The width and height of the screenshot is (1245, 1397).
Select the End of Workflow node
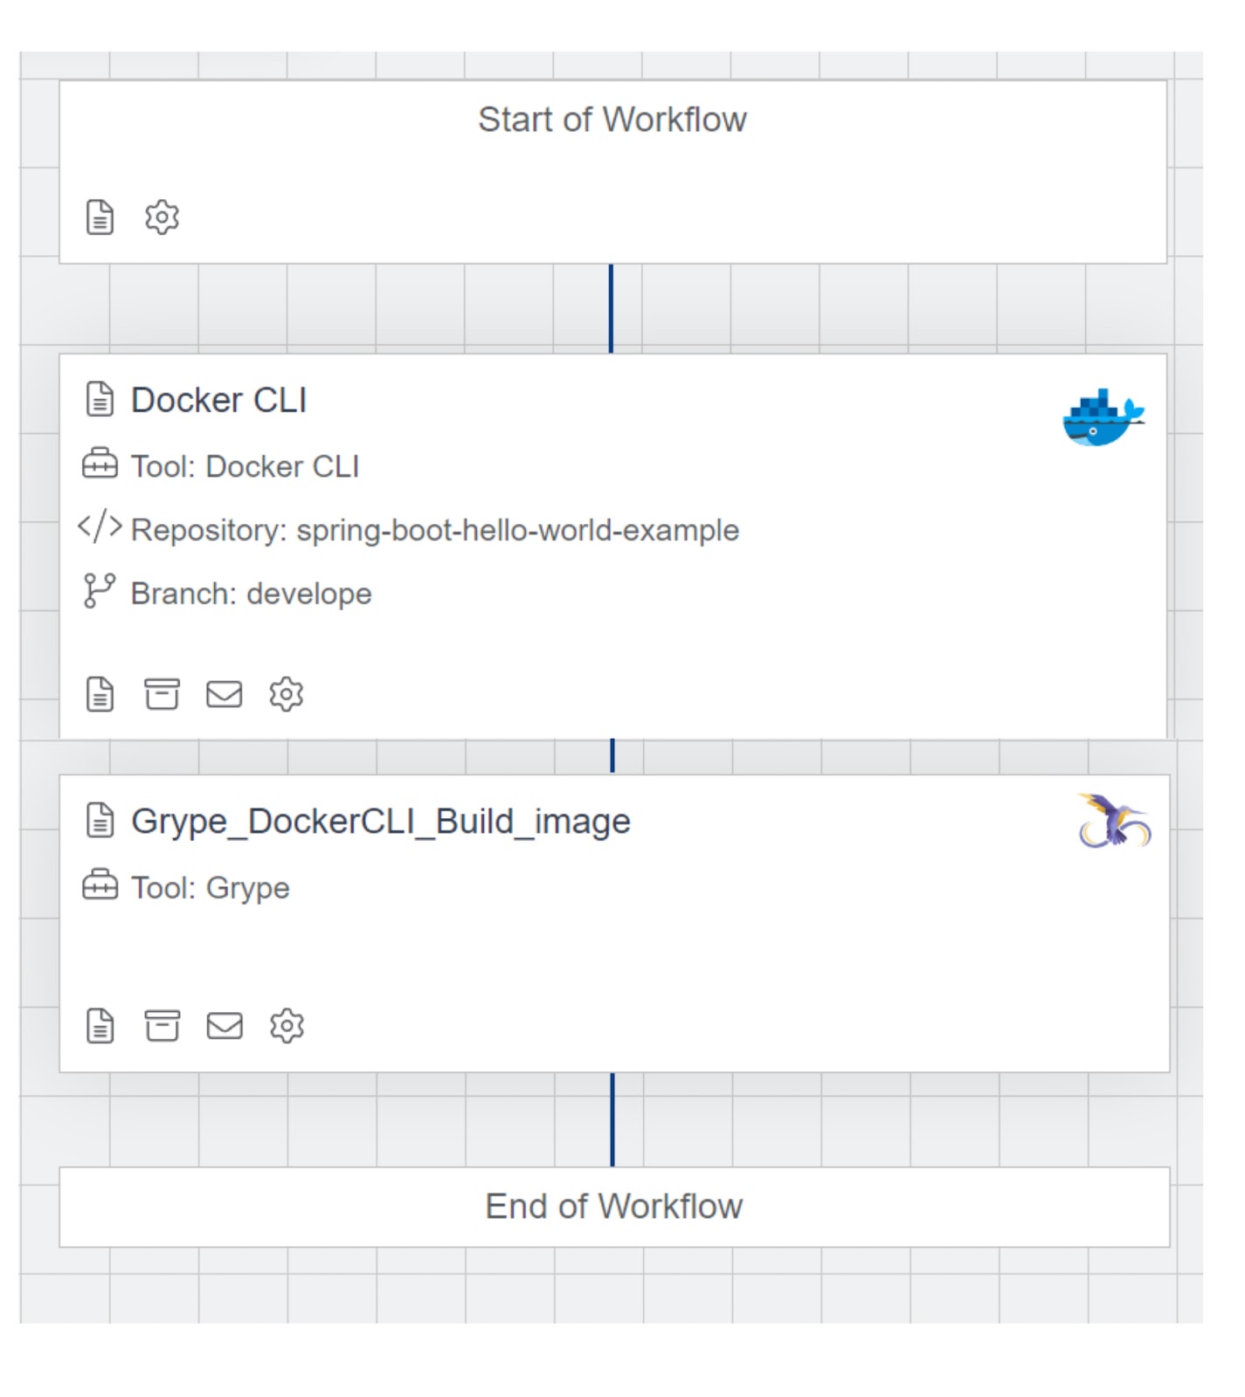[613, 1207]
